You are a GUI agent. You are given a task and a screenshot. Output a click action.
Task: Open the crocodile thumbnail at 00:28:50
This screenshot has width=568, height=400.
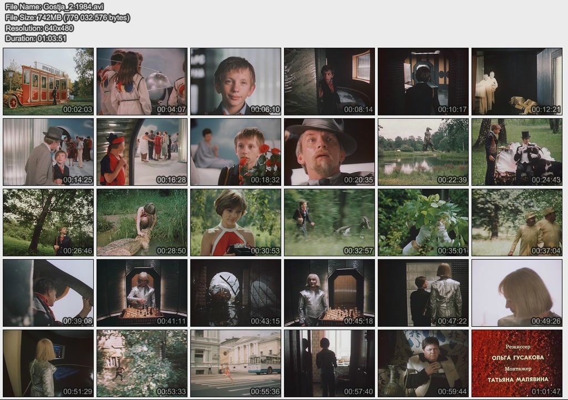(142, 222)
